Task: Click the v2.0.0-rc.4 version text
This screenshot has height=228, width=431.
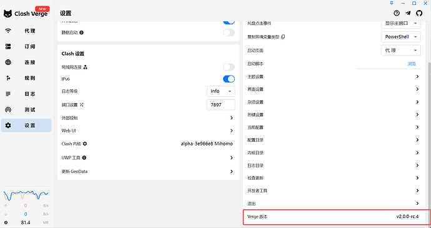Action: (x=407, y=217)
